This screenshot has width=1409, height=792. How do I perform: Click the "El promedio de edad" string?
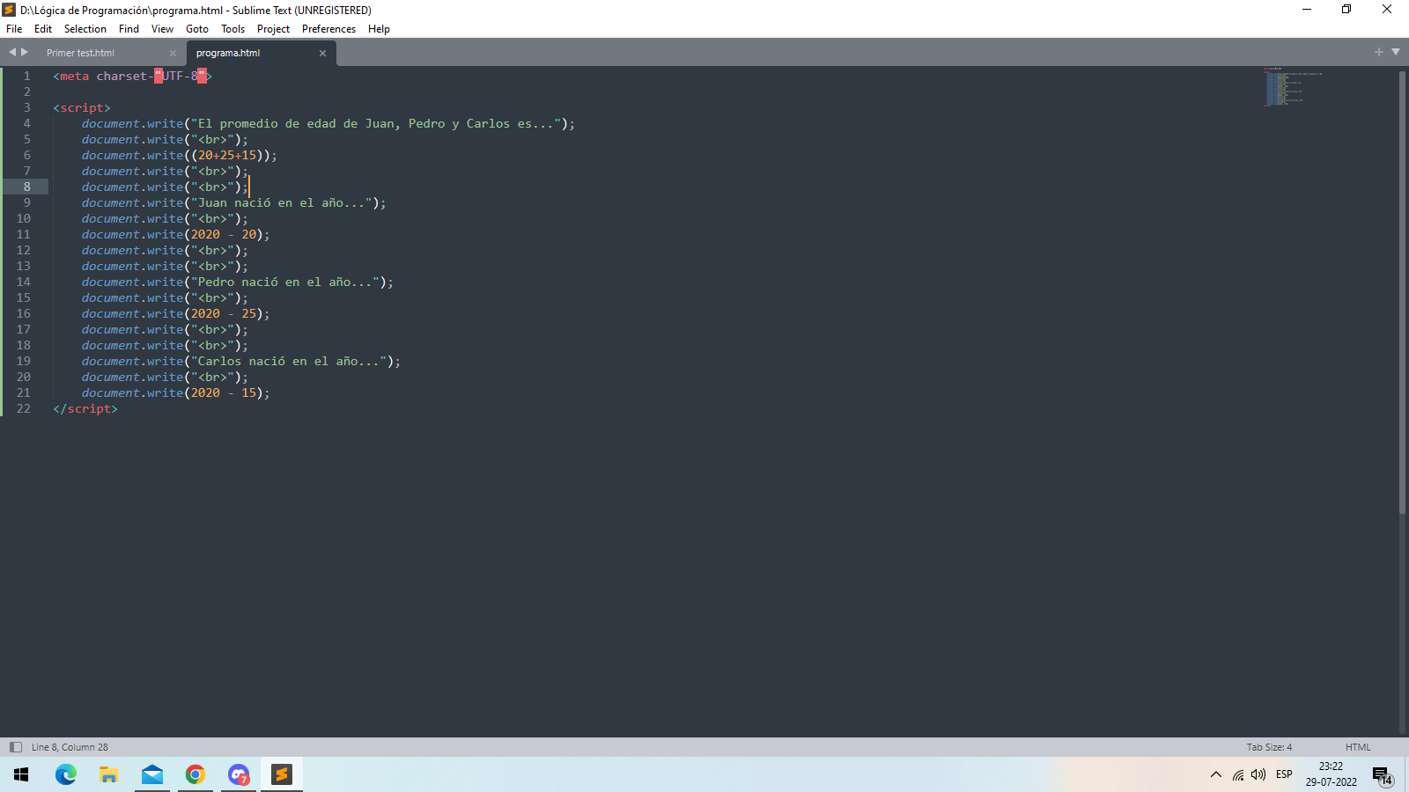coord(376,123)
